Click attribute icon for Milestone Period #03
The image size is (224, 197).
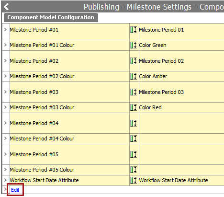[134, 92]
